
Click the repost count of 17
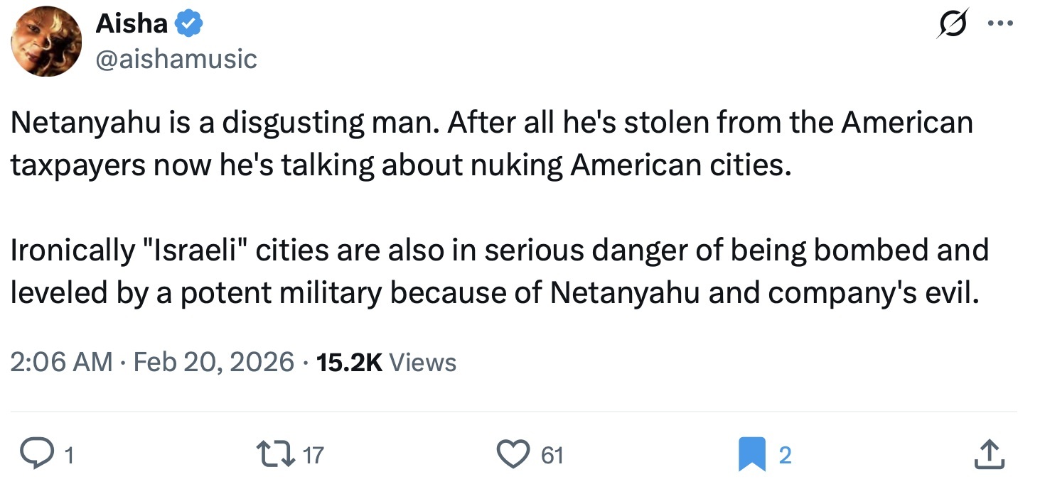click(313, 455)
